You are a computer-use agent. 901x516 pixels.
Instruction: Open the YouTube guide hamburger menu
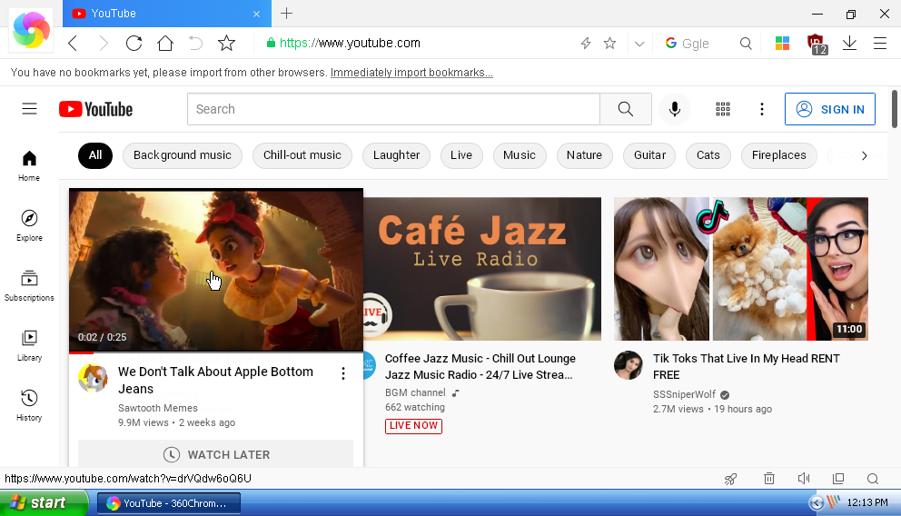coord(29,109)
